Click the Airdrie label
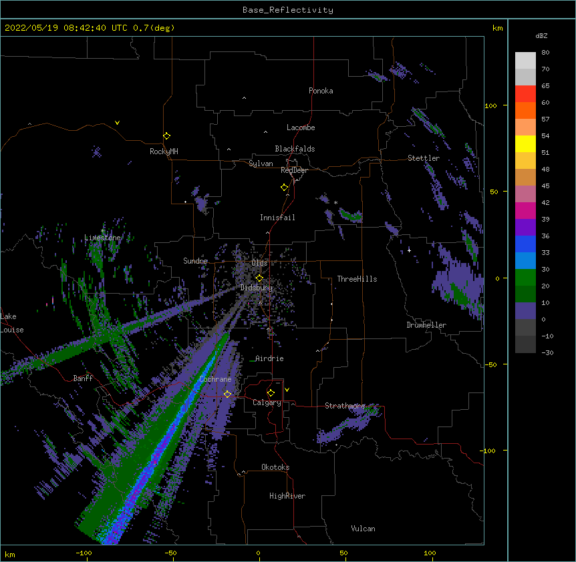The height and width of the screenshot is (562, 576). pos(269,358)
